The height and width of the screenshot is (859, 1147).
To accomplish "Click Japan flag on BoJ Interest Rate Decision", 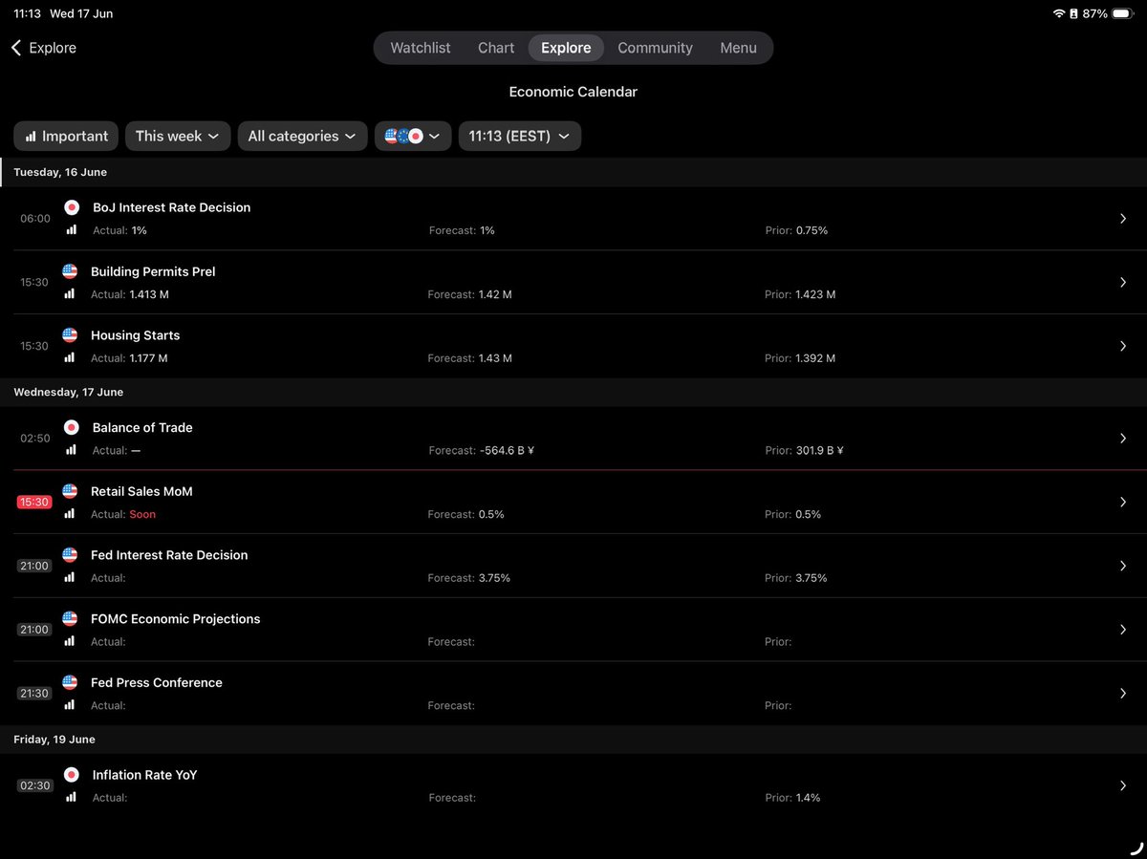I will [71, 207].
